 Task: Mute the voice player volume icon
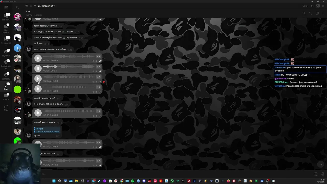312,6
